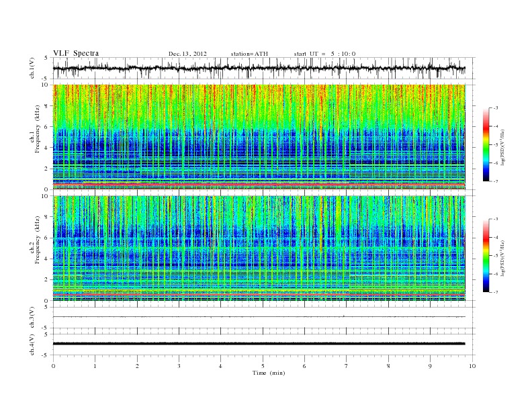Click the 'station=ATH' label

[x=249, y=54]
